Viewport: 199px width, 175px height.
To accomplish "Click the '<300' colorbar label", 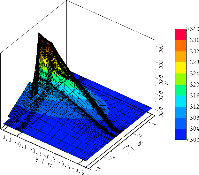I will [193, 140].
